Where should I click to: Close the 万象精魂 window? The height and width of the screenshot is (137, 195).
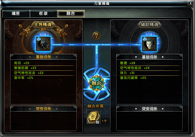pyautogui.click(x=191, y=3)
